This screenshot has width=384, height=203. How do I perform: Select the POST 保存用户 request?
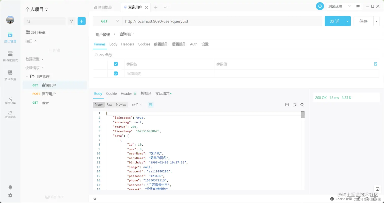55,94
